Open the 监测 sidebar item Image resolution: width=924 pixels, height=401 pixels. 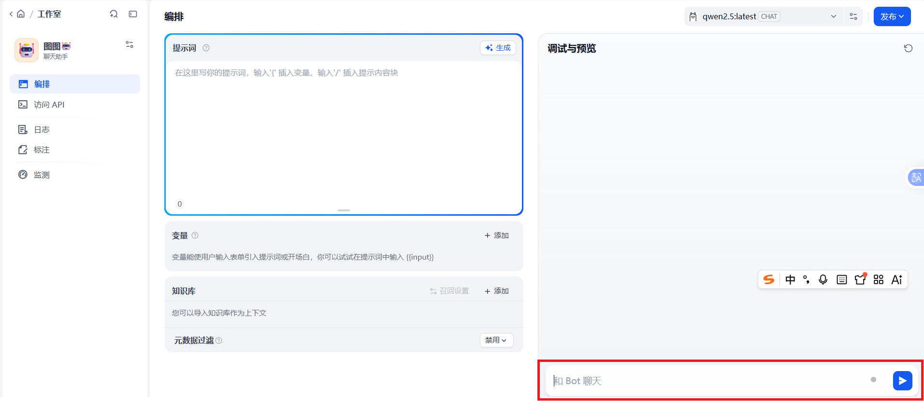pyautogui.click(x=75, y=175)
